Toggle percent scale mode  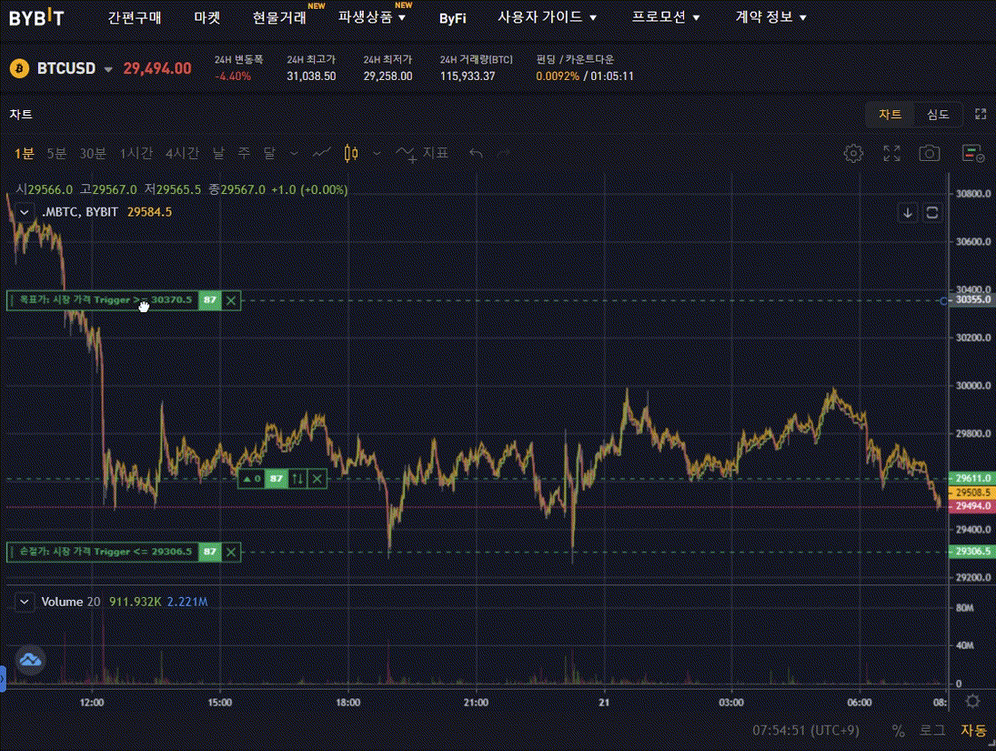click(x=898, y=730)
